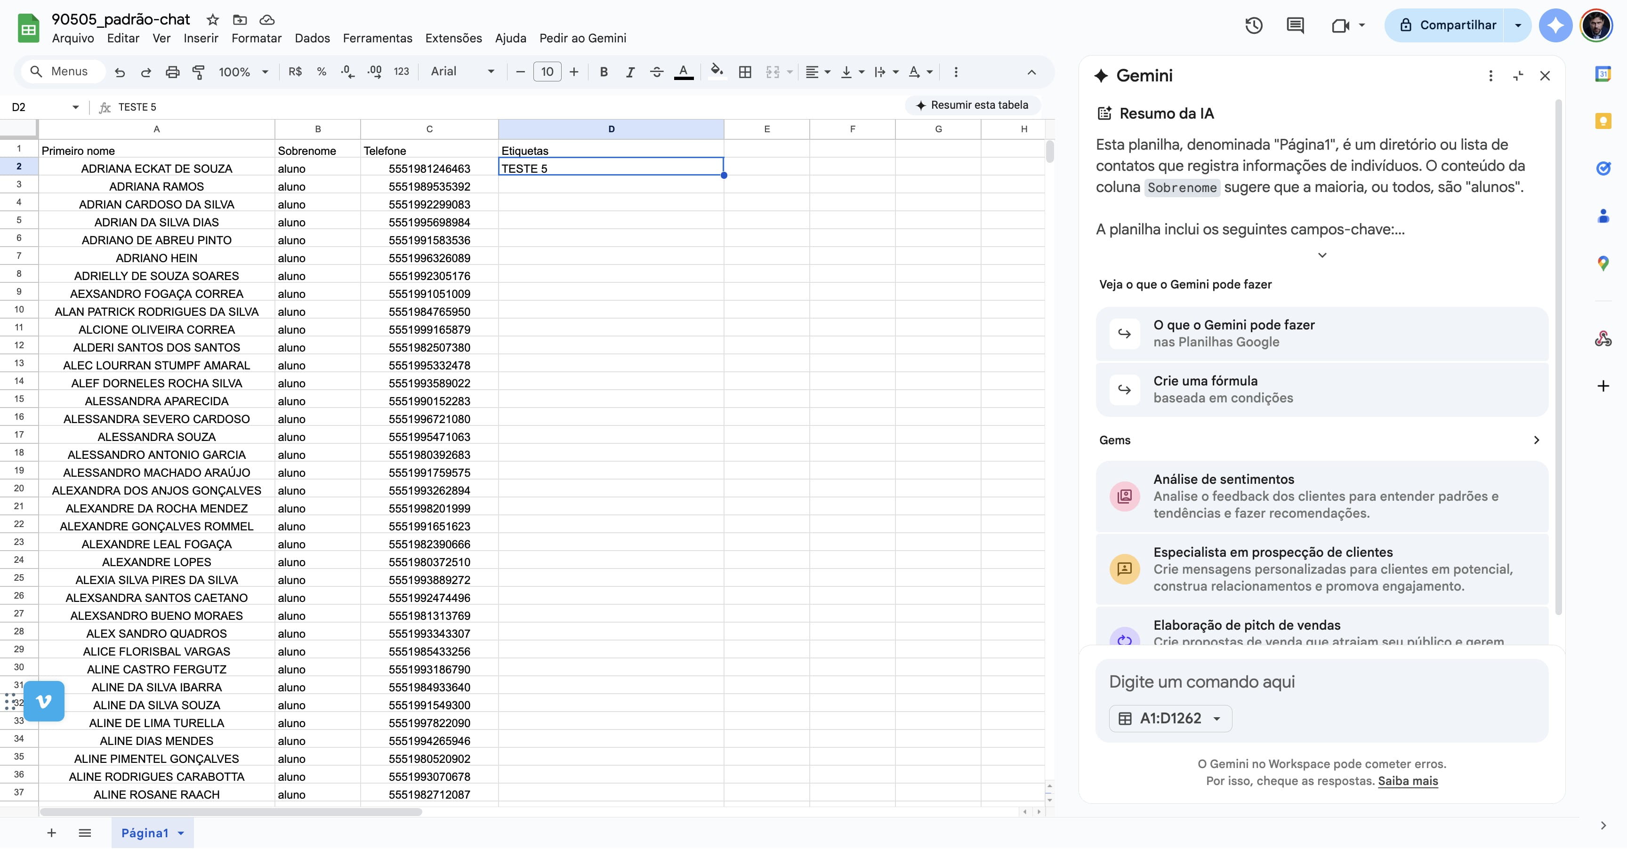Apply percent format icon
1627x849 pixels.
pyautogui.click(x=322, y=72)
